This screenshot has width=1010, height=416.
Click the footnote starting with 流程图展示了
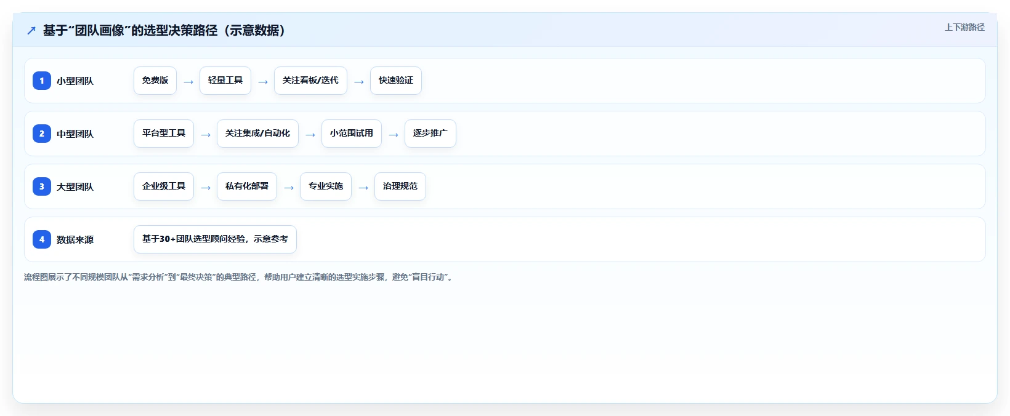[239, 278]
